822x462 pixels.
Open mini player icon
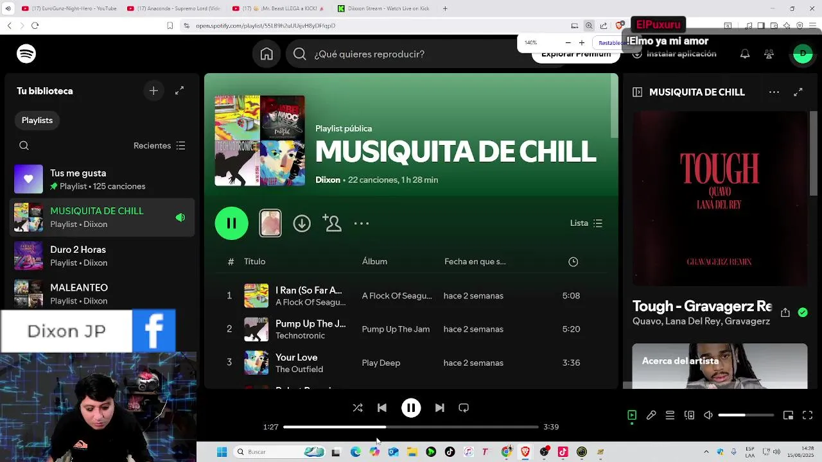click(x=789, y=415)
